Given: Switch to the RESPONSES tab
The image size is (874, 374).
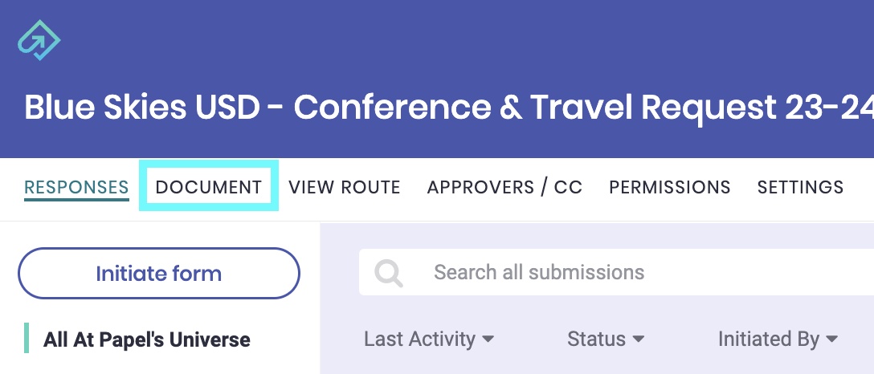Looking at the screenshot, I should [x=76, y=188].
